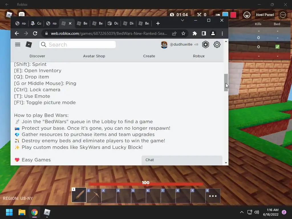Click the scrollbar up arrow
The height and width of the screenshot is (219, 292).
point(226,42)
